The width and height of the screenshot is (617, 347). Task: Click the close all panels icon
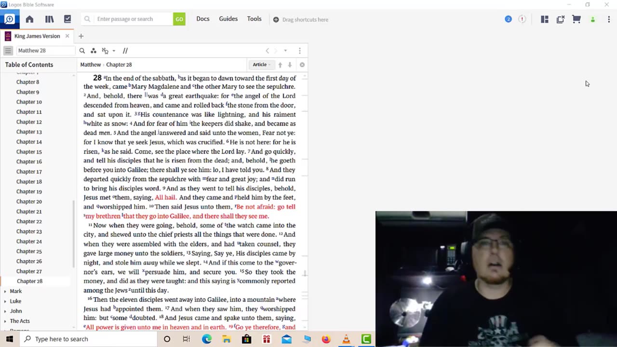point(560,19)
